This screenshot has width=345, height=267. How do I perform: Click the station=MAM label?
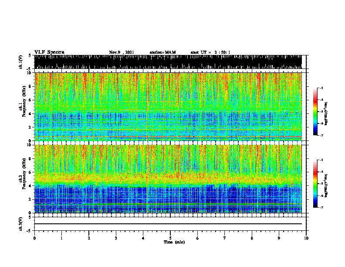click(162, 52)
